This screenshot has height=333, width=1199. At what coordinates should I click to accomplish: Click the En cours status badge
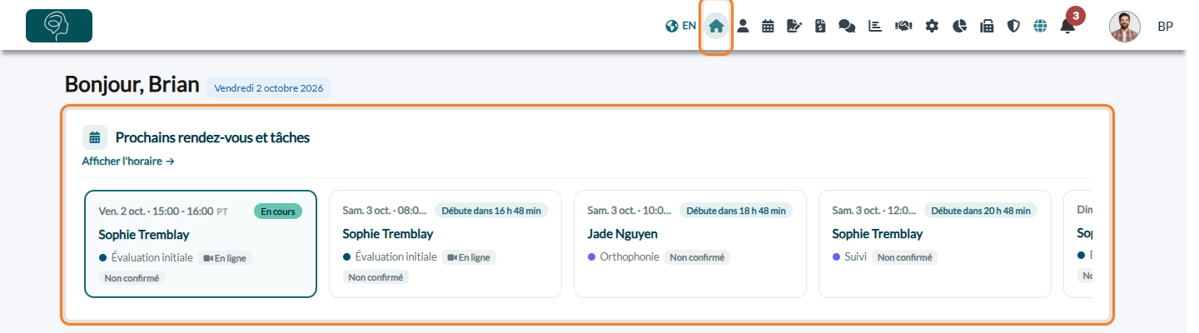(x=278, y=211)
